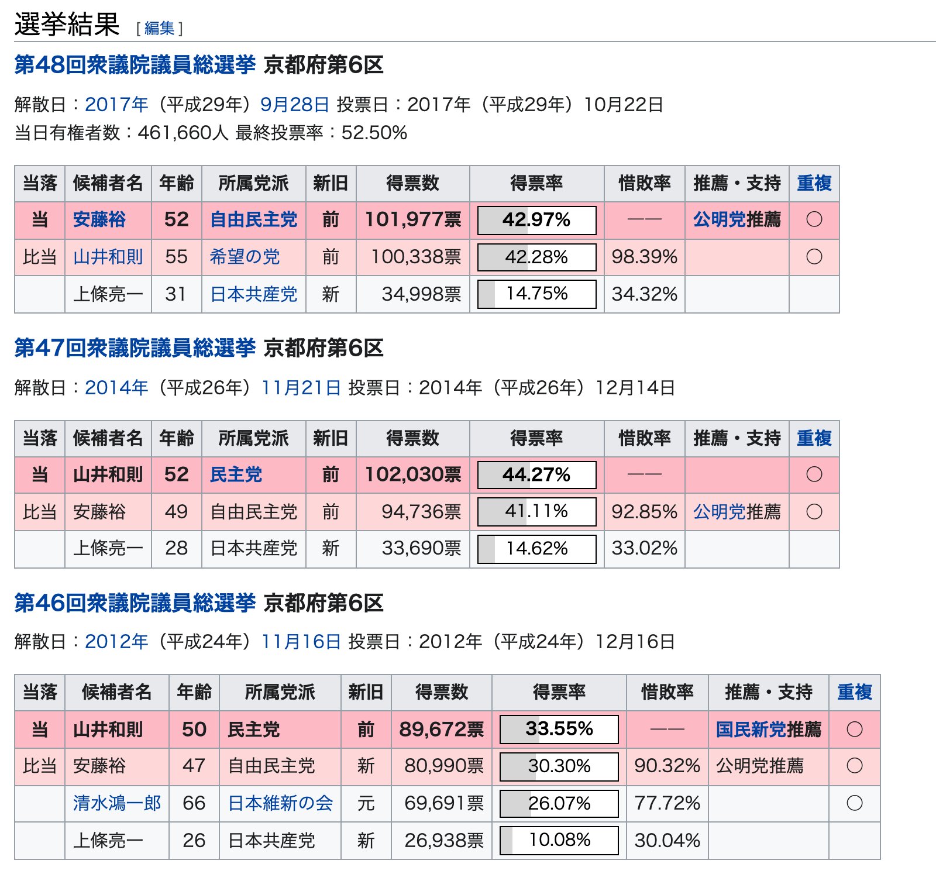Open the 希望の党 party link
936x874 pixels.
(245, 257)
